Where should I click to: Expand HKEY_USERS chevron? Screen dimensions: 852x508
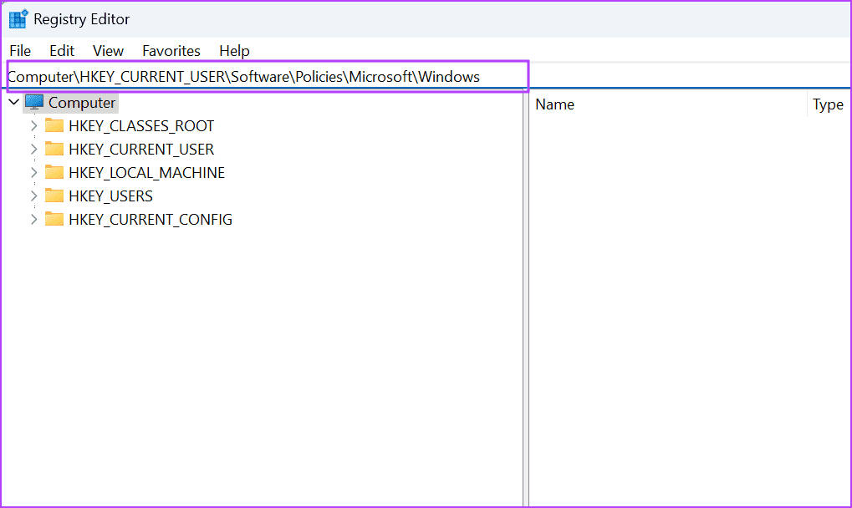click(33, 196)
